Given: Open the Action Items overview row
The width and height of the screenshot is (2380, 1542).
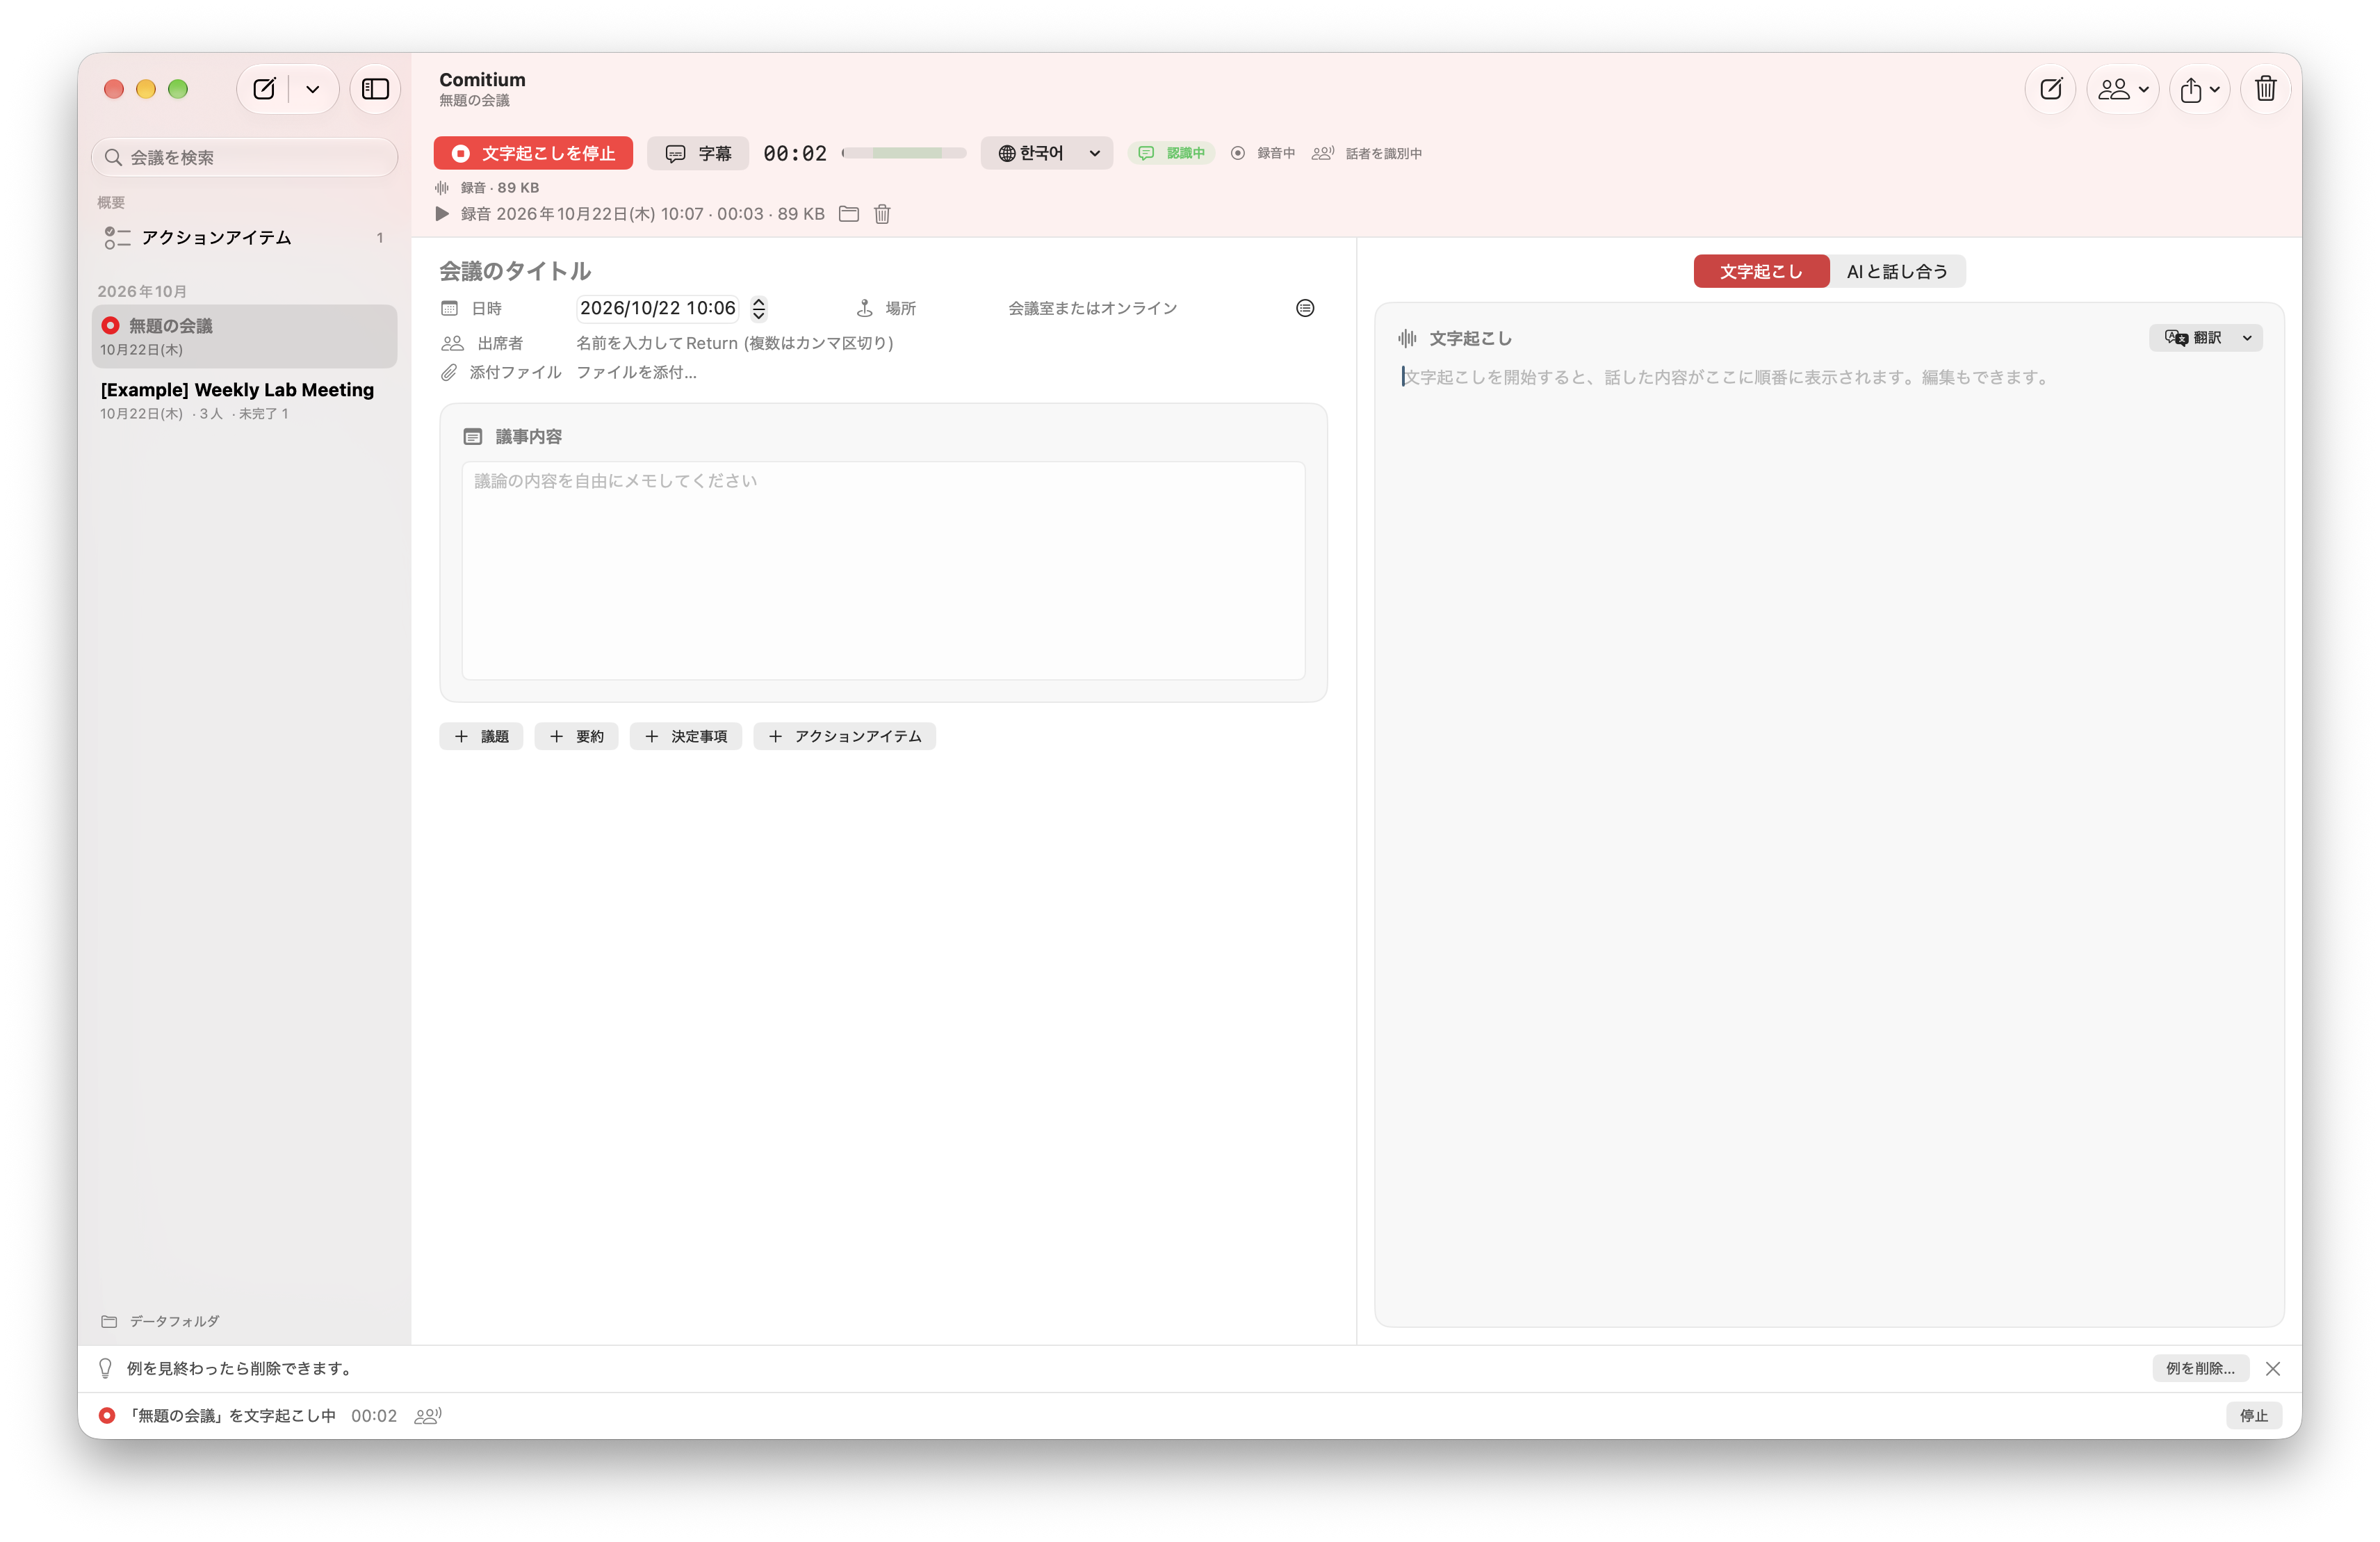Looking at the screenshot, I should [244, 237].
